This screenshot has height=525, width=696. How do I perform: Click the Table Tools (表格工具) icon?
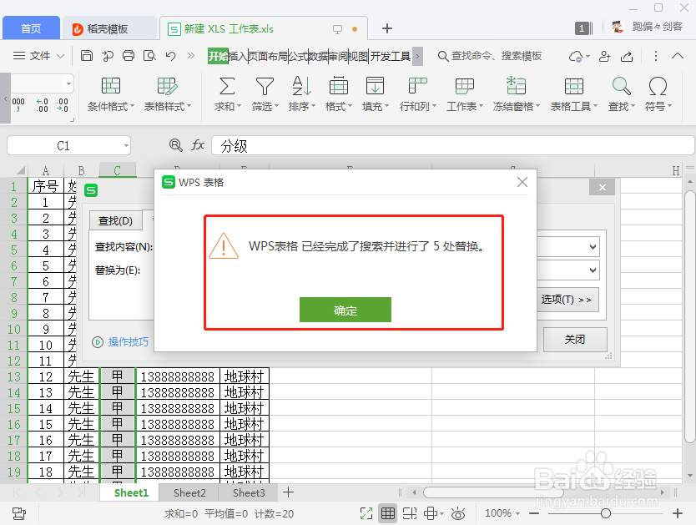tap(574, 86)
